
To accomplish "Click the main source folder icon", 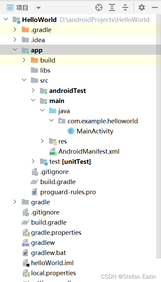I will coord(44,101).
